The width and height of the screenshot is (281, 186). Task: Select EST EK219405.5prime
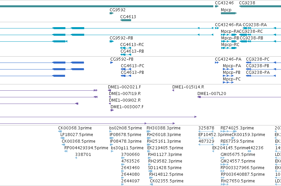165,148
